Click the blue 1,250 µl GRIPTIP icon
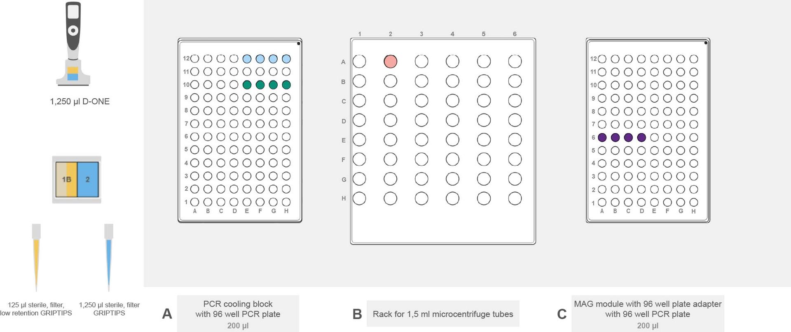This screenshot has height=332, width=791. 109,257
